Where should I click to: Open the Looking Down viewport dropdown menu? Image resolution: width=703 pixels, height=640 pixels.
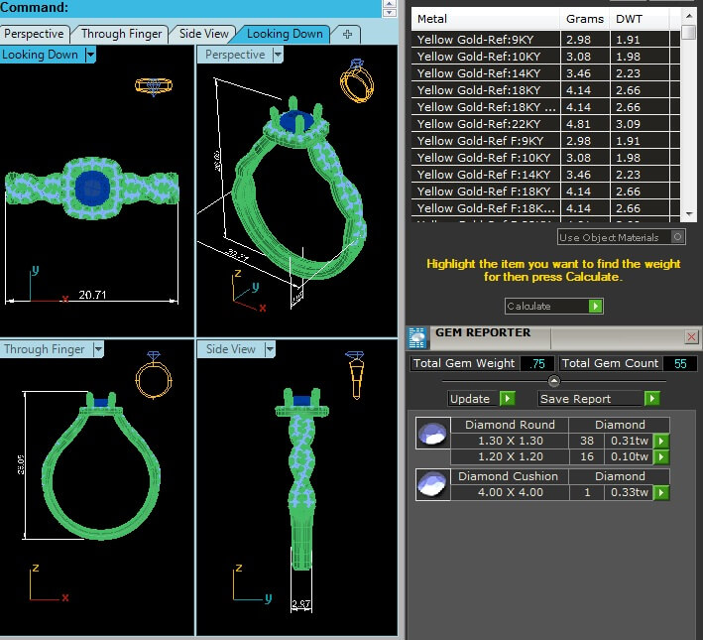coord(90,56)
